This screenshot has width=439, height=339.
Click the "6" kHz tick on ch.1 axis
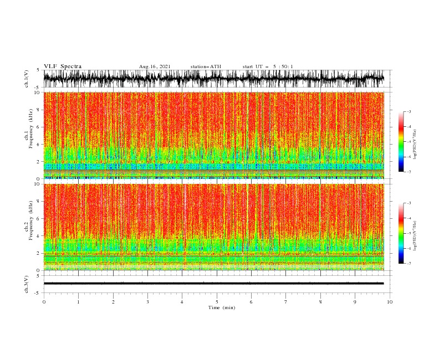39,127
